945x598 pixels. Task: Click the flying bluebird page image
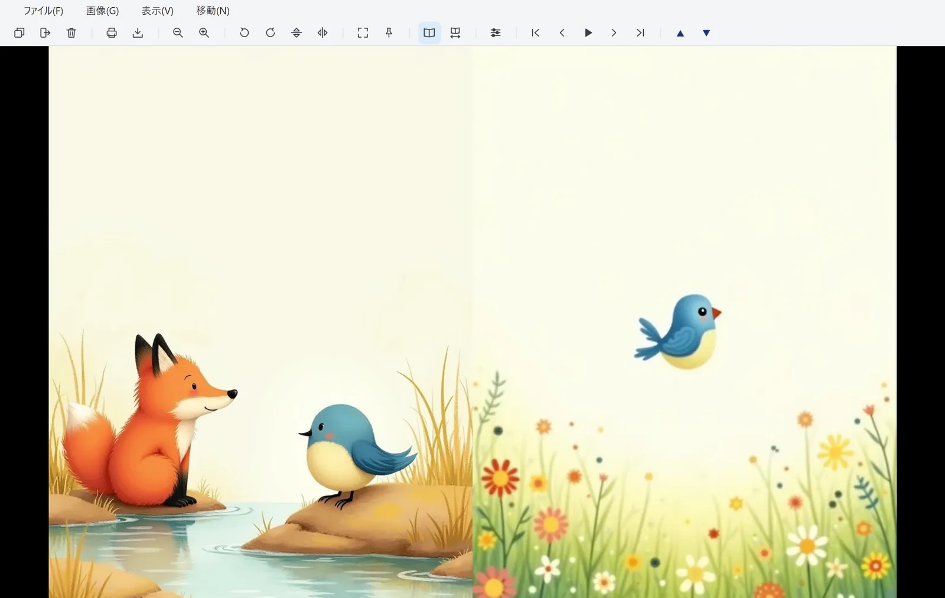685,322
